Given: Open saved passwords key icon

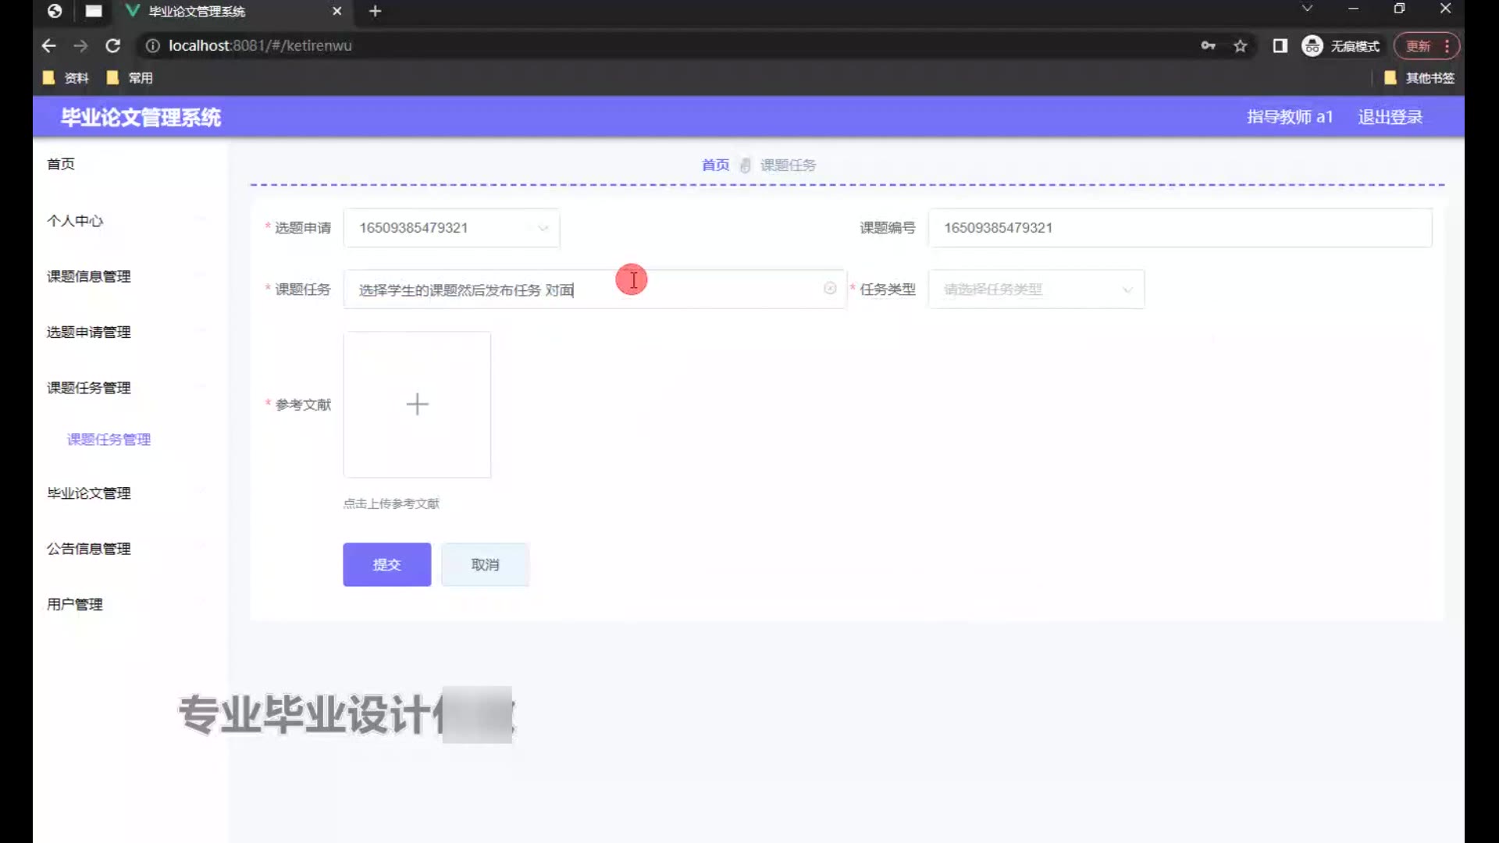Looking at the screenshot, I should tap(1208, 46).
